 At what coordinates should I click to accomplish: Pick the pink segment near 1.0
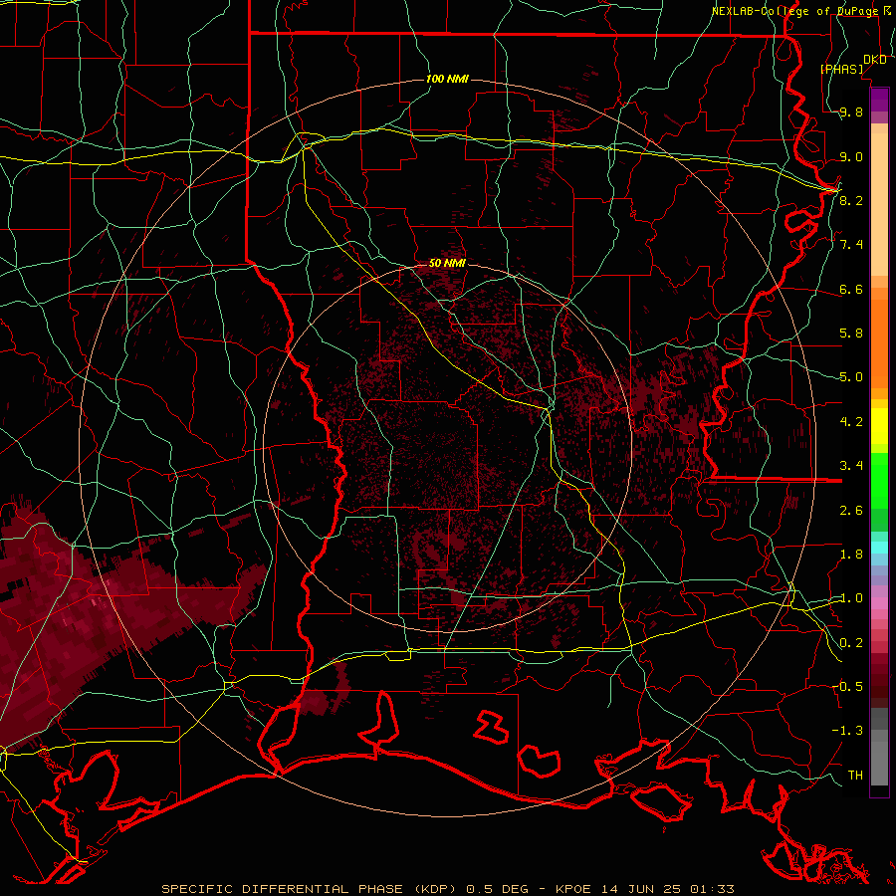pos(879,603)
